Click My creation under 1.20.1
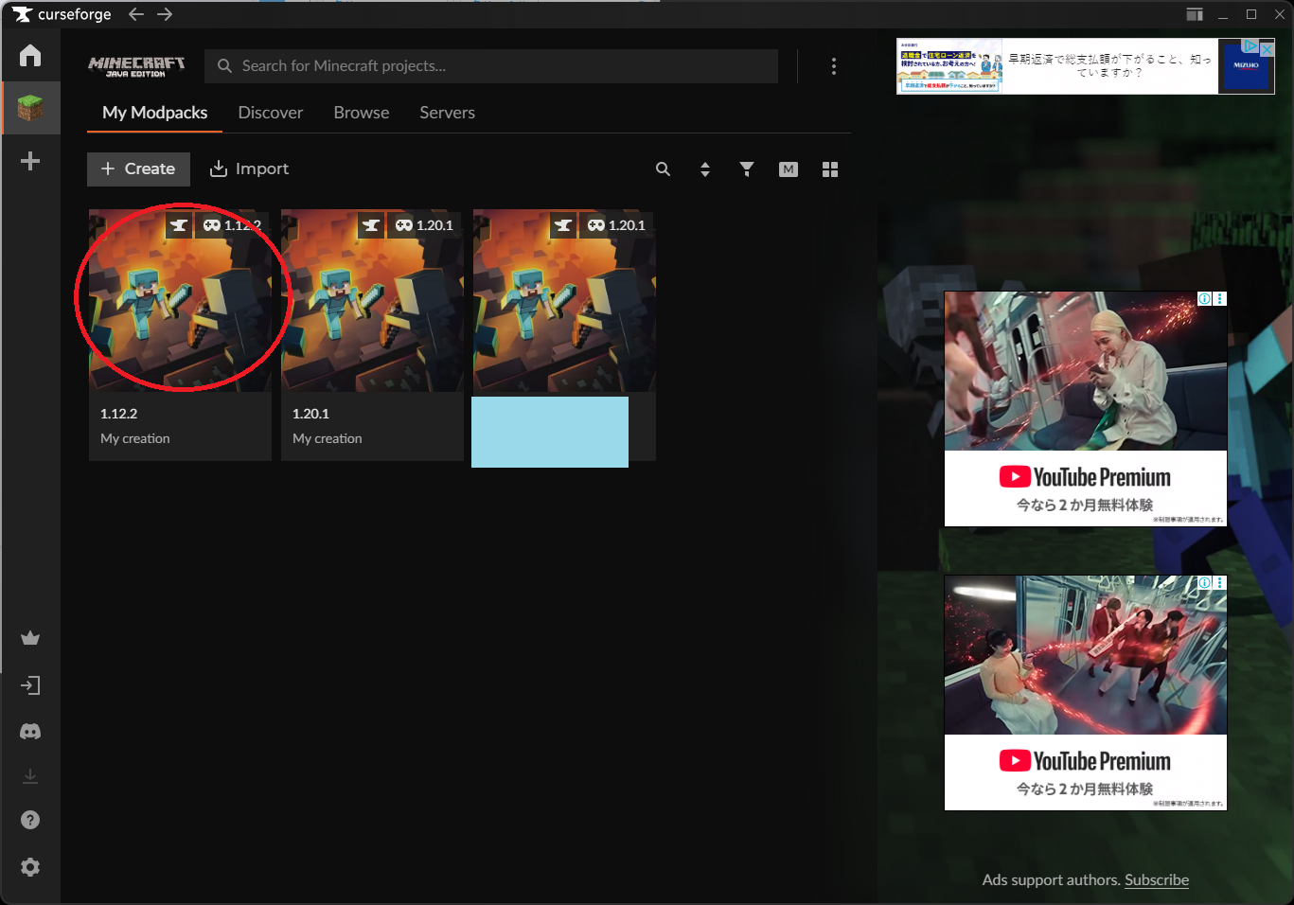The height and width of the screenshot is (905, 1294). coord(328,438)
